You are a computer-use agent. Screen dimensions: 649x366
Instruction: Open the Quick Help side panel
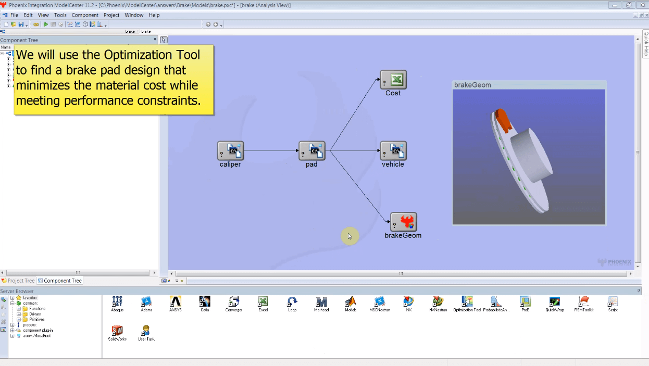click(x=646, y=44)
